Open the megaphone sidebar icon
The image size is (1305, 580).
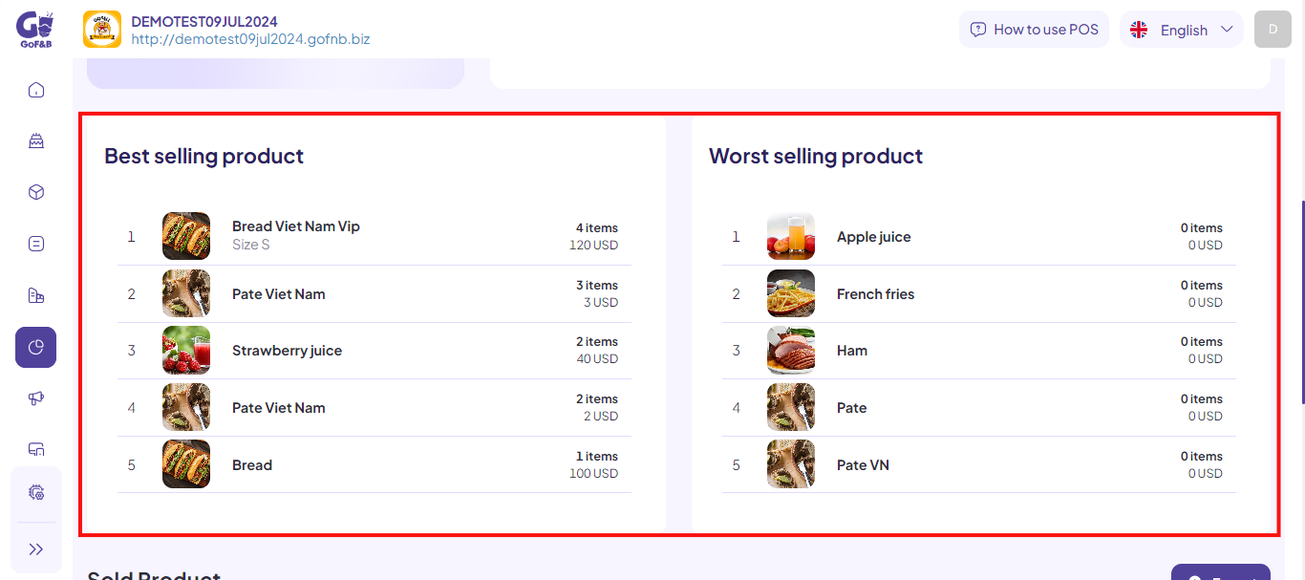point(36,398)
